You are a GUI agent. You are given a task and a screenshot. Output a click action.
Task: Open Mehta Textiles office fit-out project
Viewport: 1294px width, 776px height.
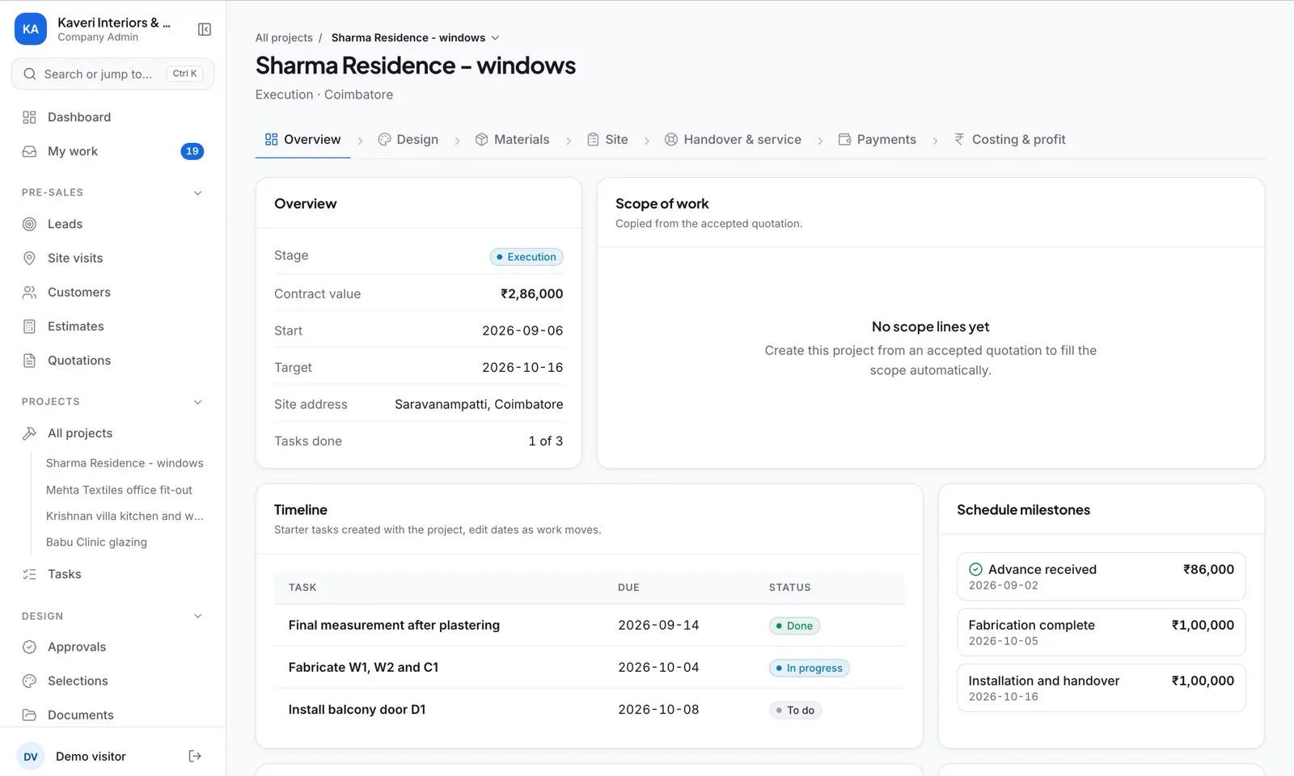pyautogui.click(x=119, y=490)
